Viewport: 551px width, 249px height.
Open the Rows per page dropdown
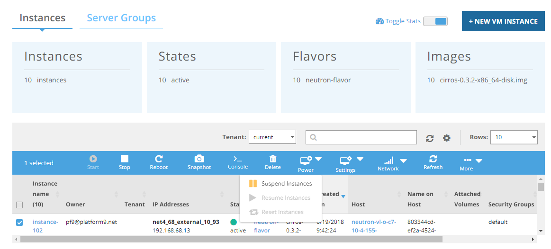point(514,137)
